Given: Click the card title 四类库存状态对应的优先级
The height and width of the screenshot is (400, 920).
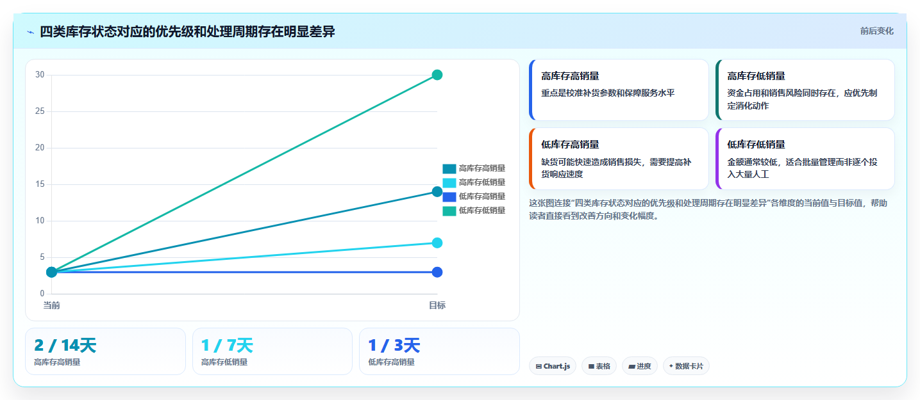Looking at the screenshot, I should click(187, 31).
